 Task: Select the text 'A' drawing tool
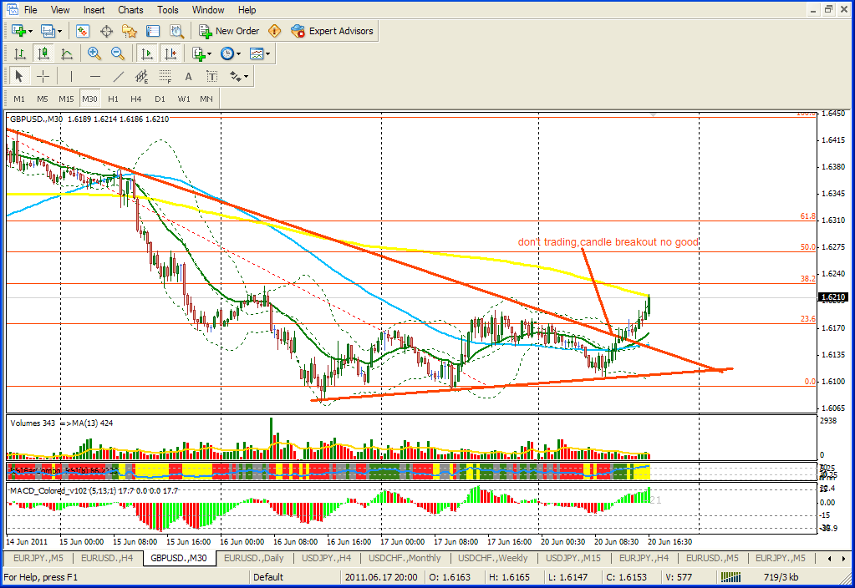tap(189, 76)
